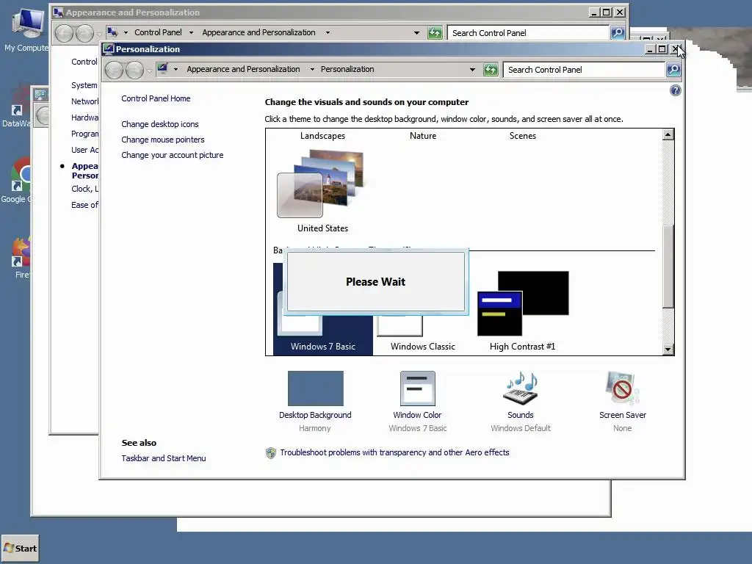Open Desktop Background settings icon
The image size is (752, 564).
[x=316, y=388]
